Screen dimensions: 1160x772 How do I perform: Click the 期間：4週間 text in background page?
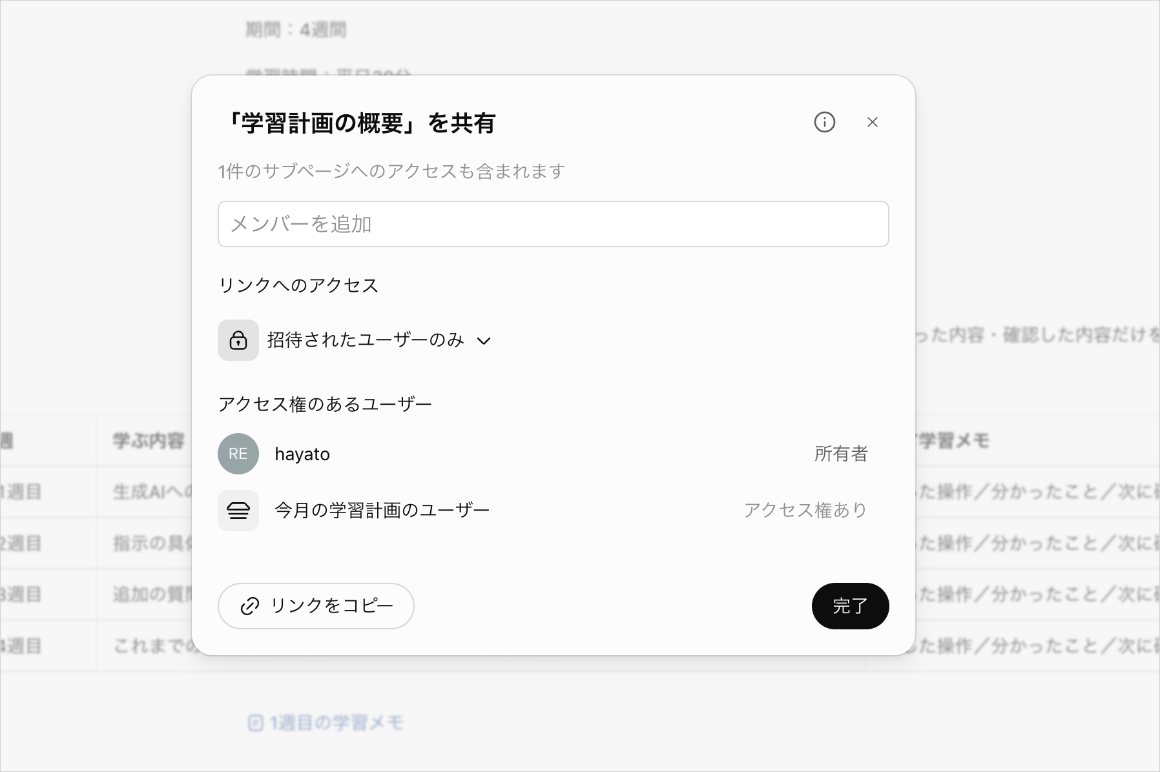[296, 30]
